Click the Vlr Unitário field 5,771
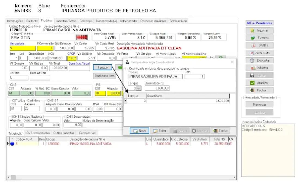Screen dimensions: 298x182 coord(87,58)
